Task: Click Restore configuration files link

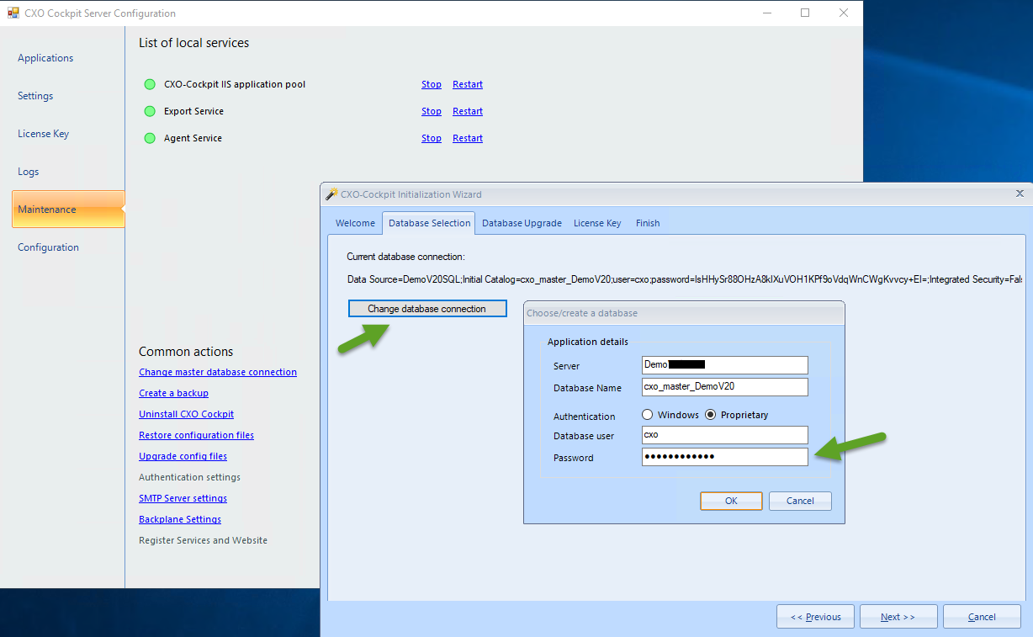Action: pos(196,435)
